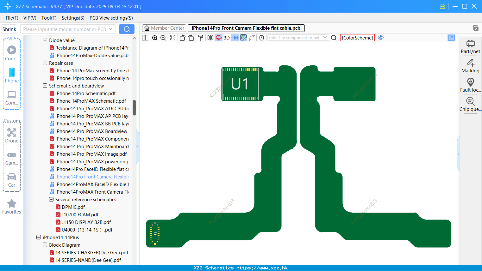Viewport: 482px width, 271px height.
Task: Select the Car category
Action: click(x=12, y=180)
